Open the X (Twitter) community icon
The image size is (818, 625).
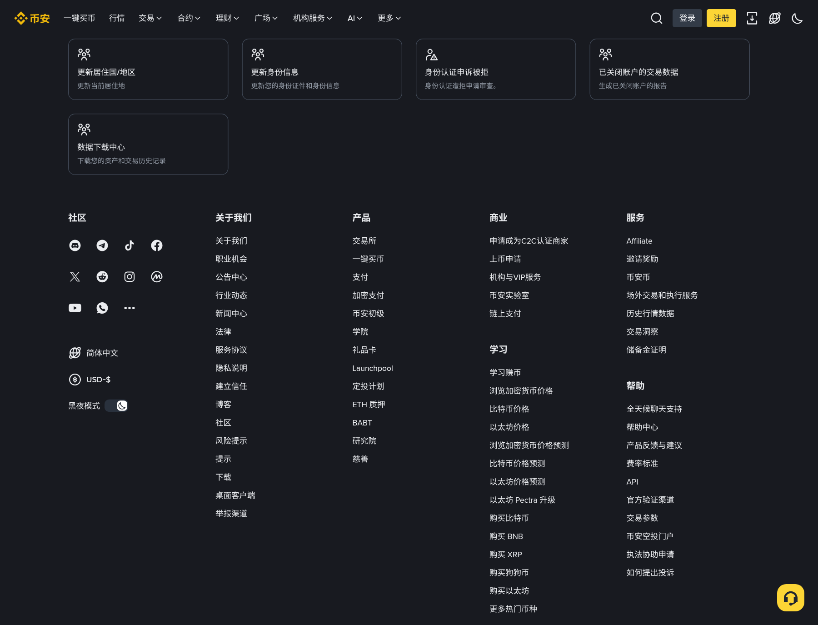[x=75, y=277]
